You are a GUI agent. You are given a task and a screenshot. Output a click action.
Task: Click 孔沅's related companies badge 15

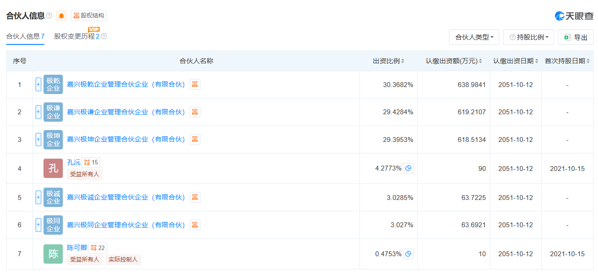91,163
